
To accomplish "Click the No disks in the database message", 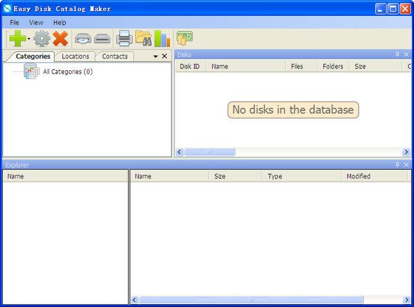I will click(x=293, y=110).
